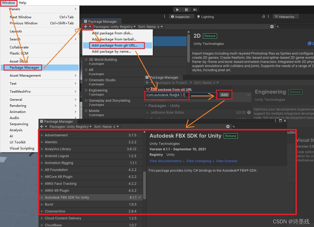Open the Window menu
This screenshot has height=227, width=314.
9,2
